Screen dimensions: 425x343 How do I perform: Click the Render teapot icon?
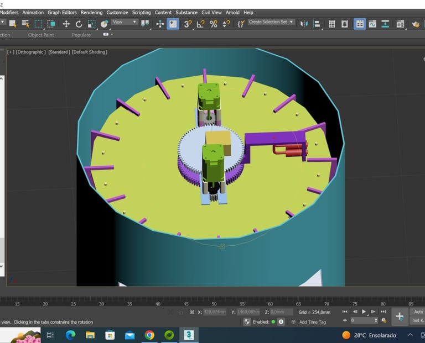(416, 24)
